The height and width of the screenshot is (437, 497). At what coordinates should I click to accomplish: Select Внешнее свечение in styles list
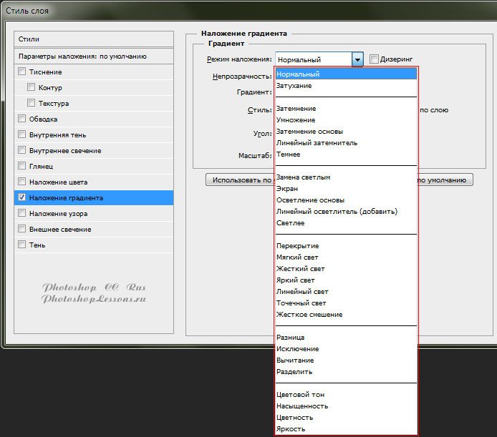coord(60,229)
